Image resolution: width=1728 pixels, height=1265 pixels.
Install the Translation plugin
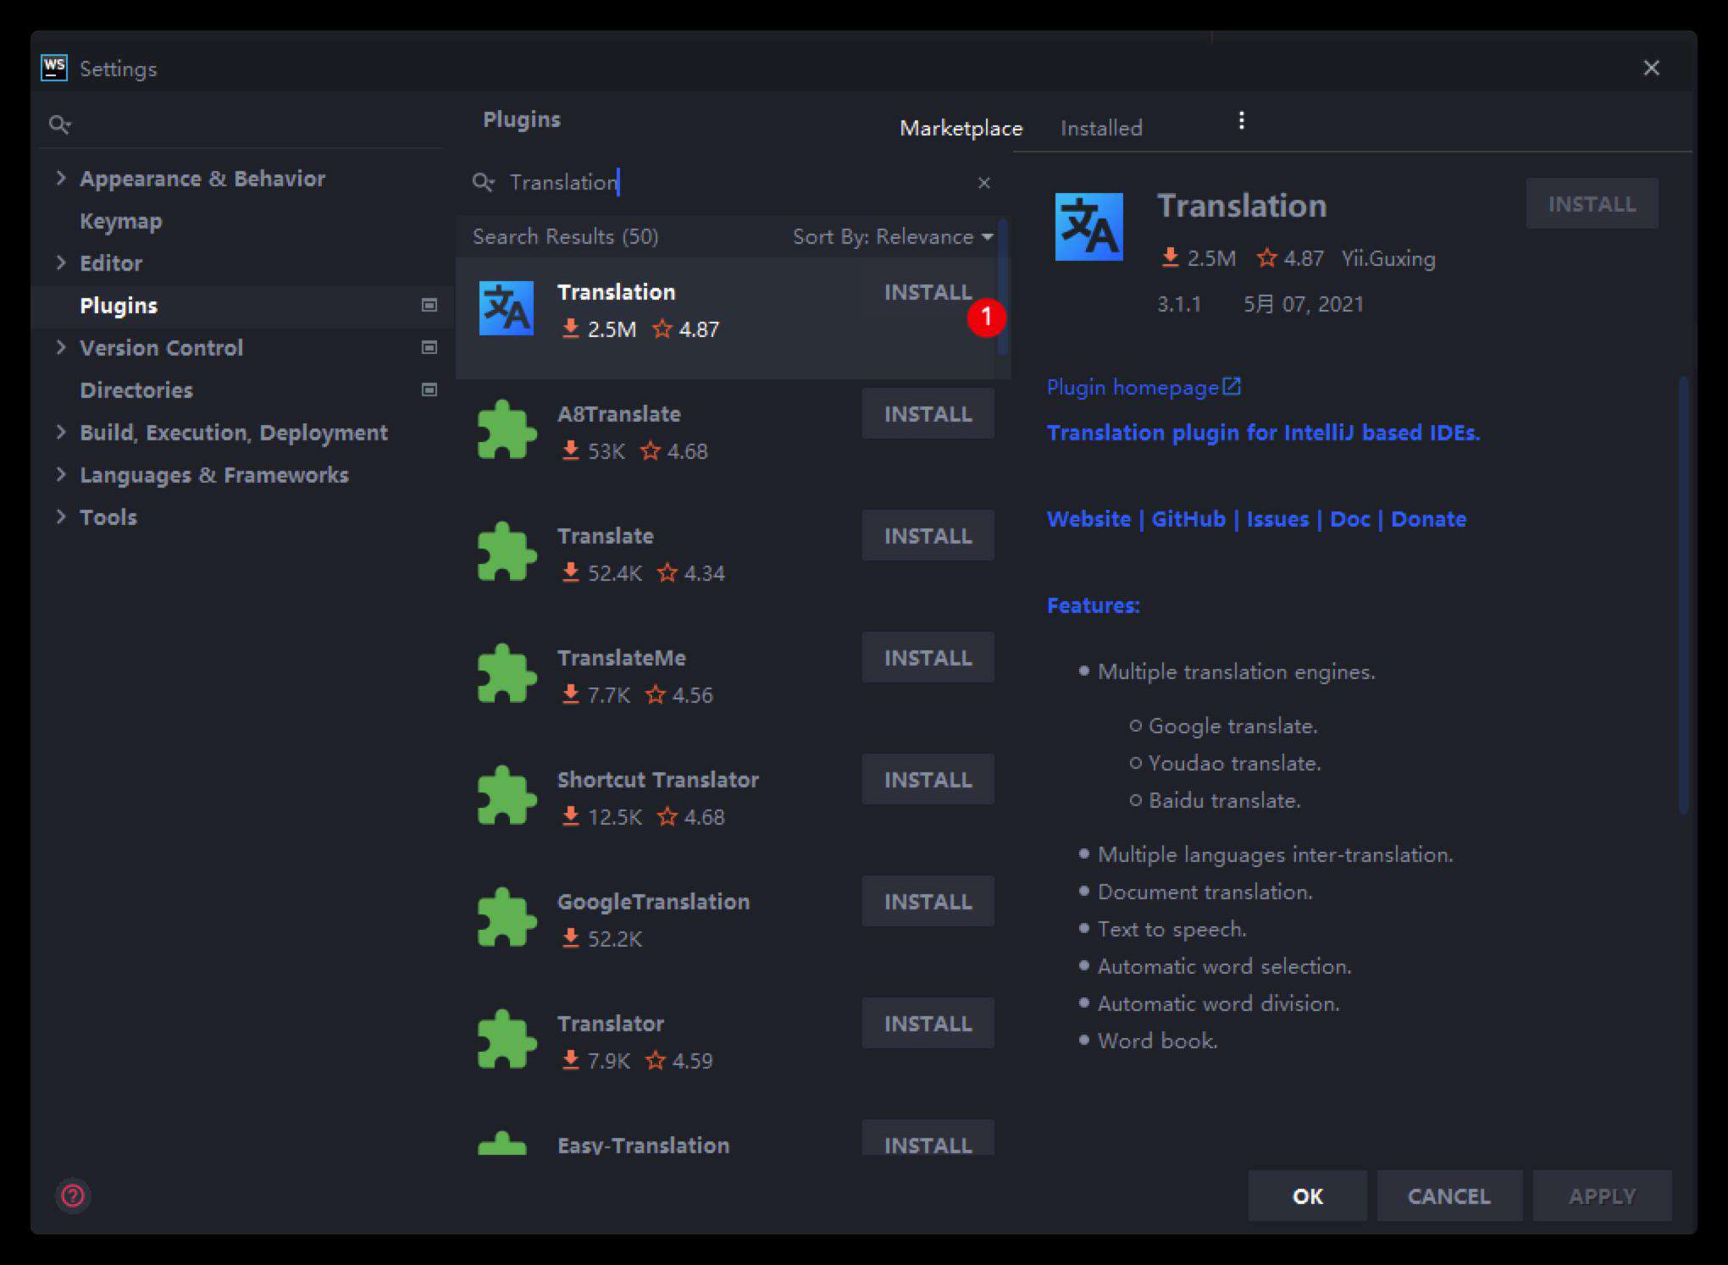click(x=928, y=291)
